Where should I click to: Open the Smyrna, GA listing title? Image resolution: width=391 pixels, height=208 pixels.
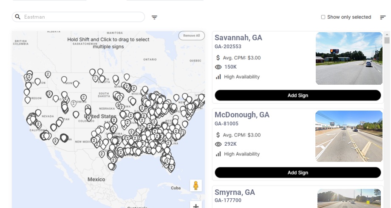coord(235,192)
